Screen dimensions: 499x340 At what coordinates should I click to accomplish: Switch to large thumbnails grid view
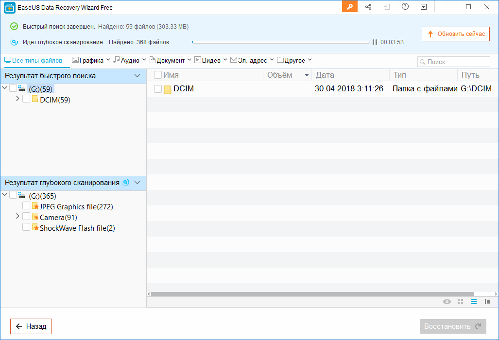(x=461, y=302)
